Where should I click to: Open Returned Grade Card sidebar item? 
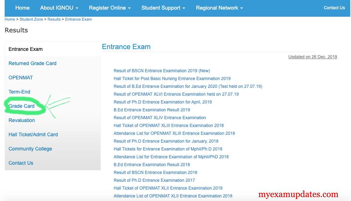pos(32,63)
